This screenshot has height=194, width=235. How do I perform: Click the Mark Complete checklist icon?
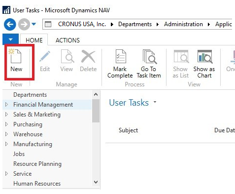pos(121,56)
